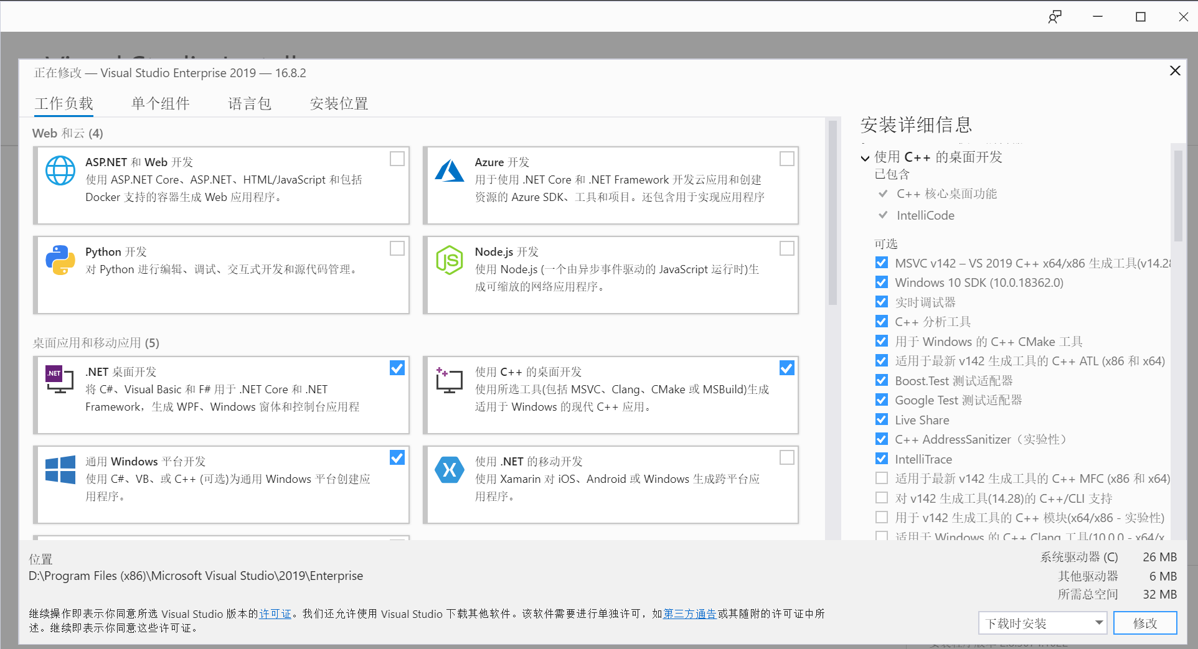Click the Azure development icon

pyautogui.click(x=450, y=170)
